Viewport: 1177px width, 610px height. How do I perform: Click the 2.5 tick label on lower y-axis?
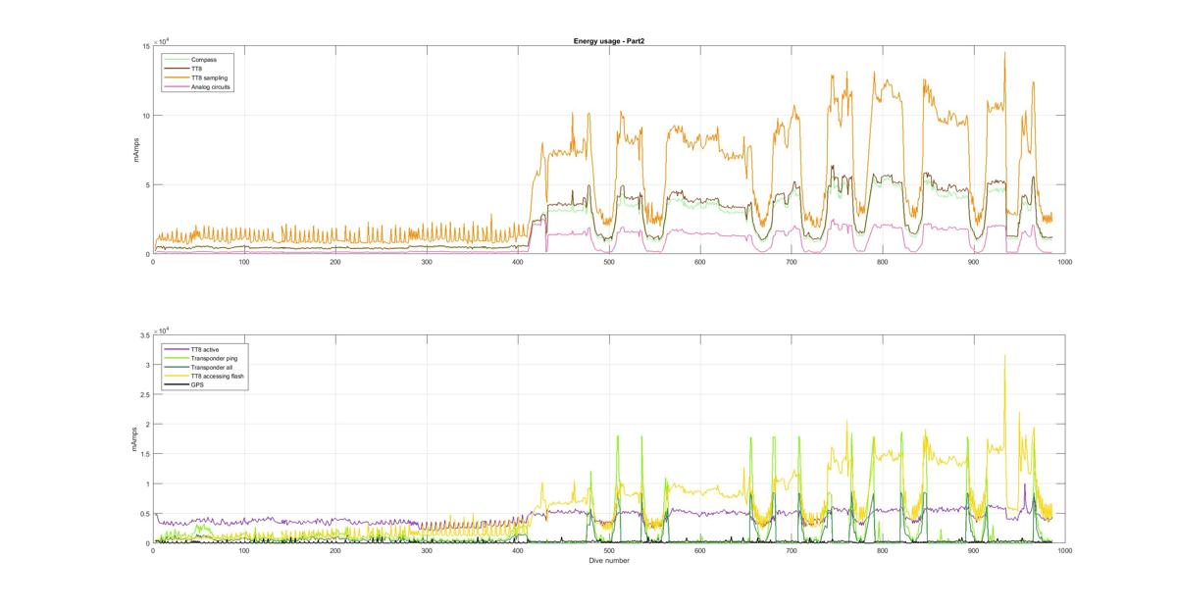[x=144, y=395]
